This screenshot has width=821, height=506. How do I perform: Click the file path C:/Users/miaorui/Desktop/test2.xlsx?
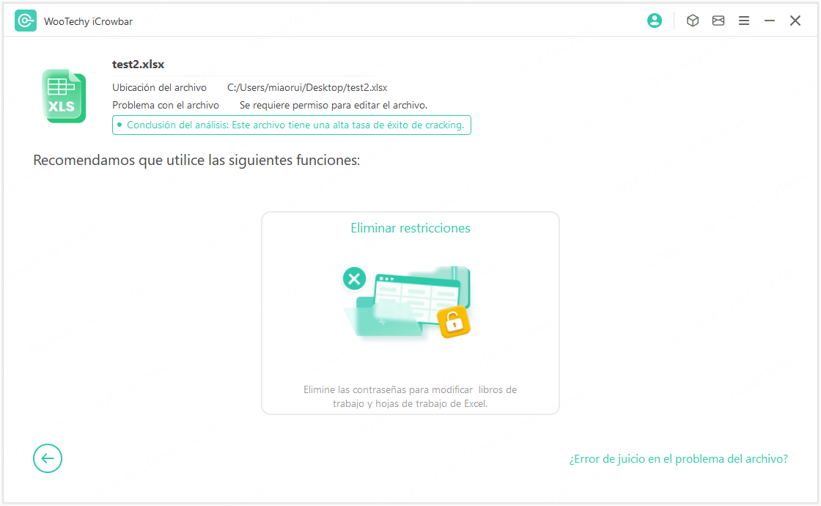307,87
